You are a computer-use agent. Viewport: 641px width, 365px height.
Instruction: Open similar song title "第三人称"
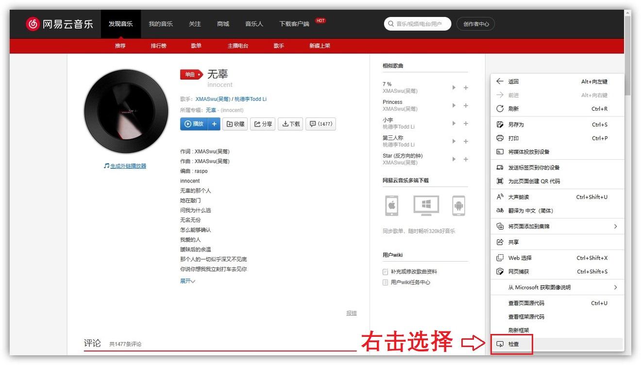[393, 138]
